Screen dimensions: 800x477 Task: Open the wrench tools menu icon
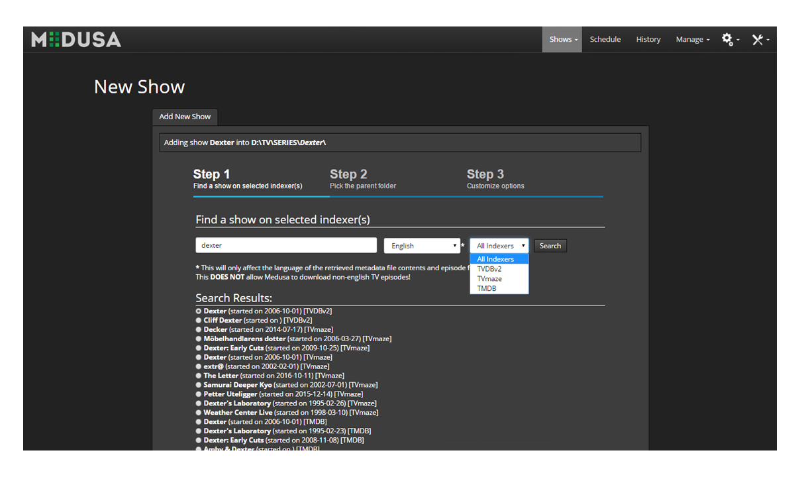[x=758, y=40]
